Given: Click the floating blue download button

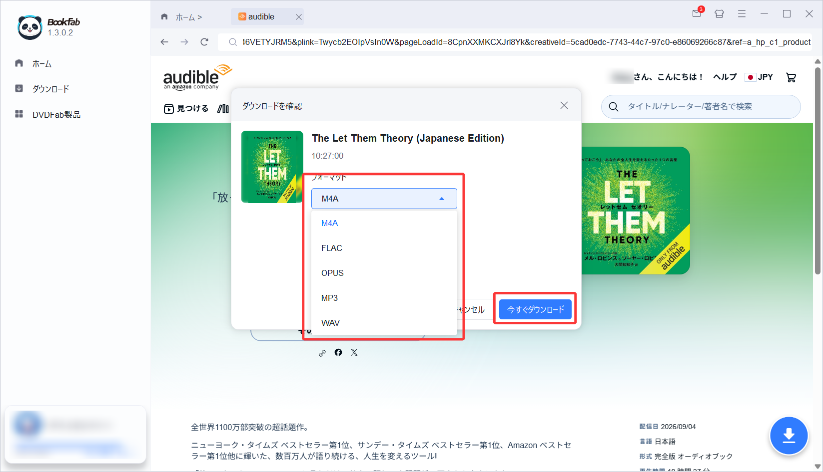Looking at the screenshot, I should click(x=789, y=436).
